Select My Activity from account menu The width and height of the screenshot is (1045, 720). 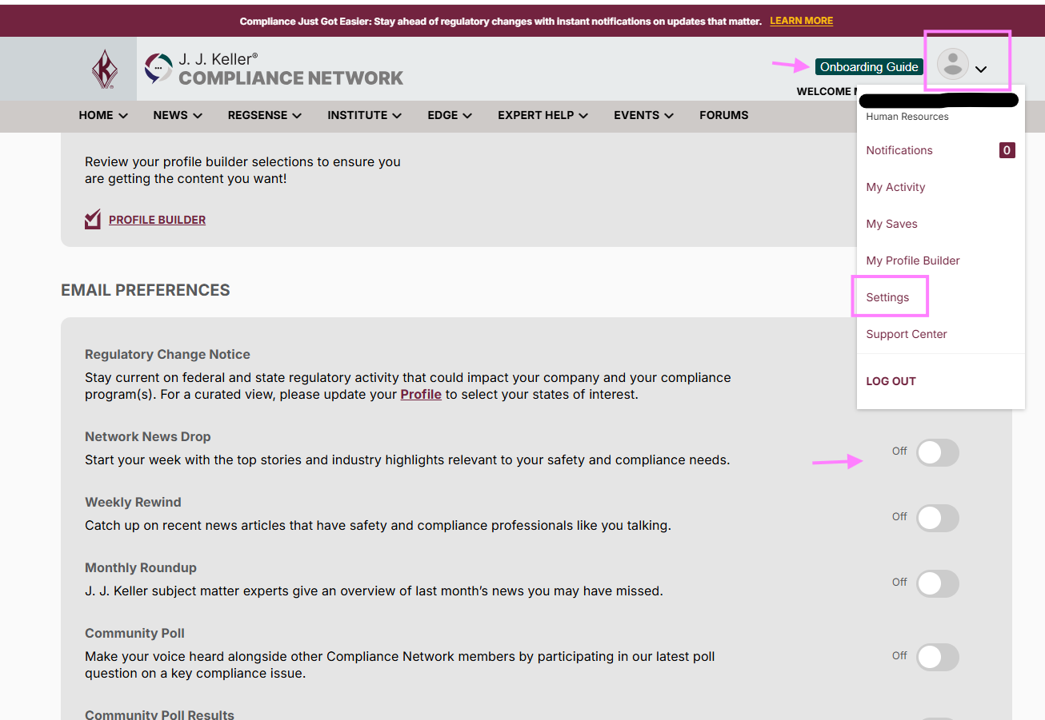895,187
